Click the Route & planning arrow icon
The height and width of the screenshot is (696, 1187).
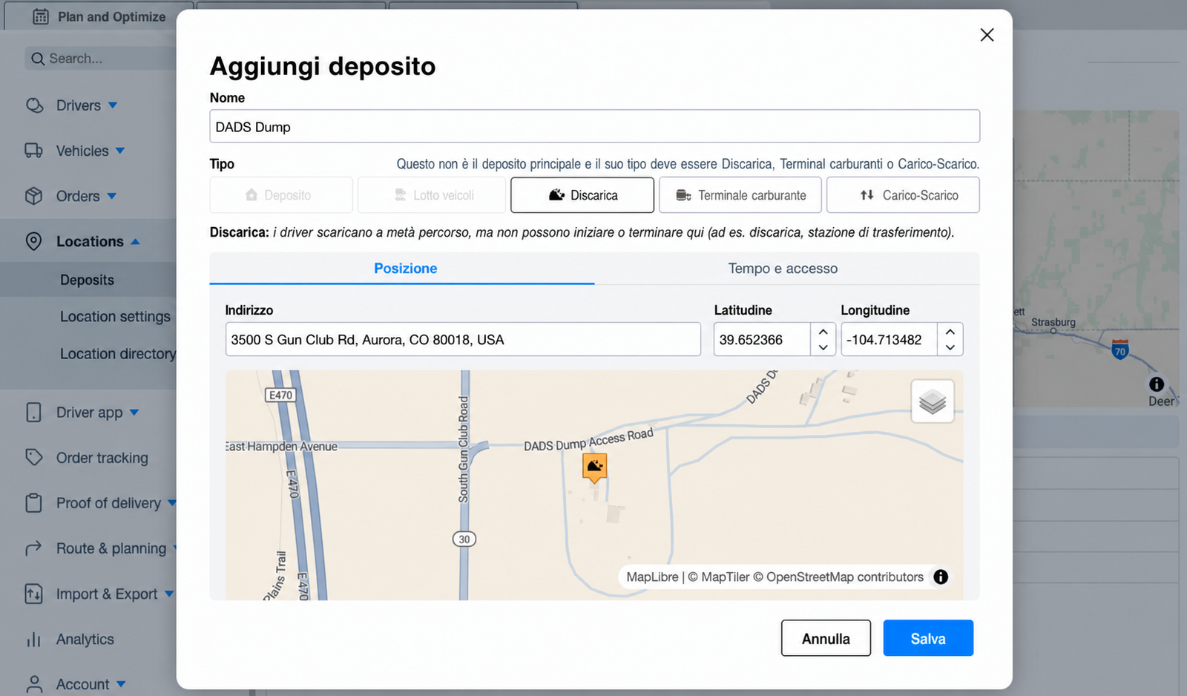click(x=34, y=548)
